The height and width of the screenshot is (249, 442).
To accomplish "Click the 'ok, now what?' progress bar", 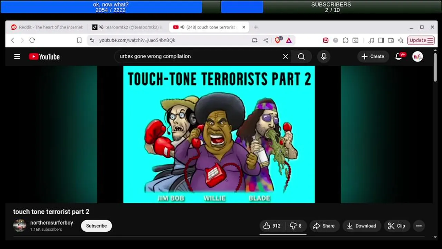I will pos(110,7).
